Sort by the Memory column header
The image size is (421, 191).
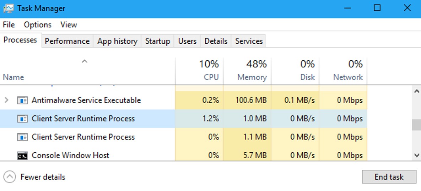(247, 71)
